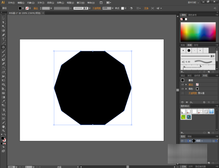Hide Layer 1 using its eye icon
The height and width of the screenshot is (168, 219).
182,141
